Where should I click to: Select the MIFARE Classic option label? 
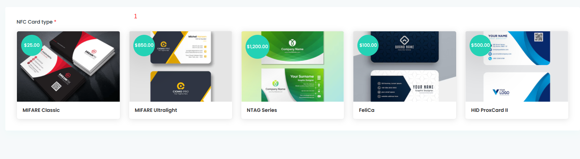click(x=41, y=110)
